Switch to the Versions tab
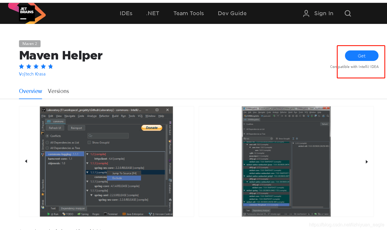Viewport: 387px width, 230px height. click(58, 91)
